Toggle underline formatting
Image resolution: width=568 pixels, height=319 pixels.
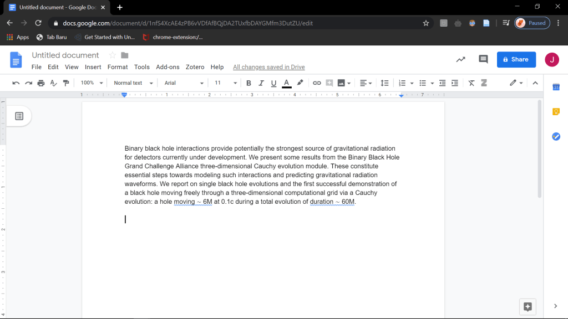point(273,83)
